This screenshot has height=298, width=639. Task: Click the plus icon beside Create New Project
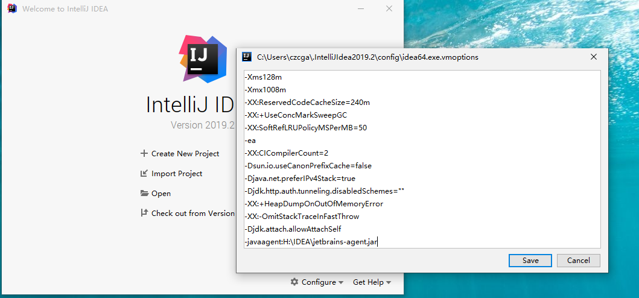pos(144,153)
